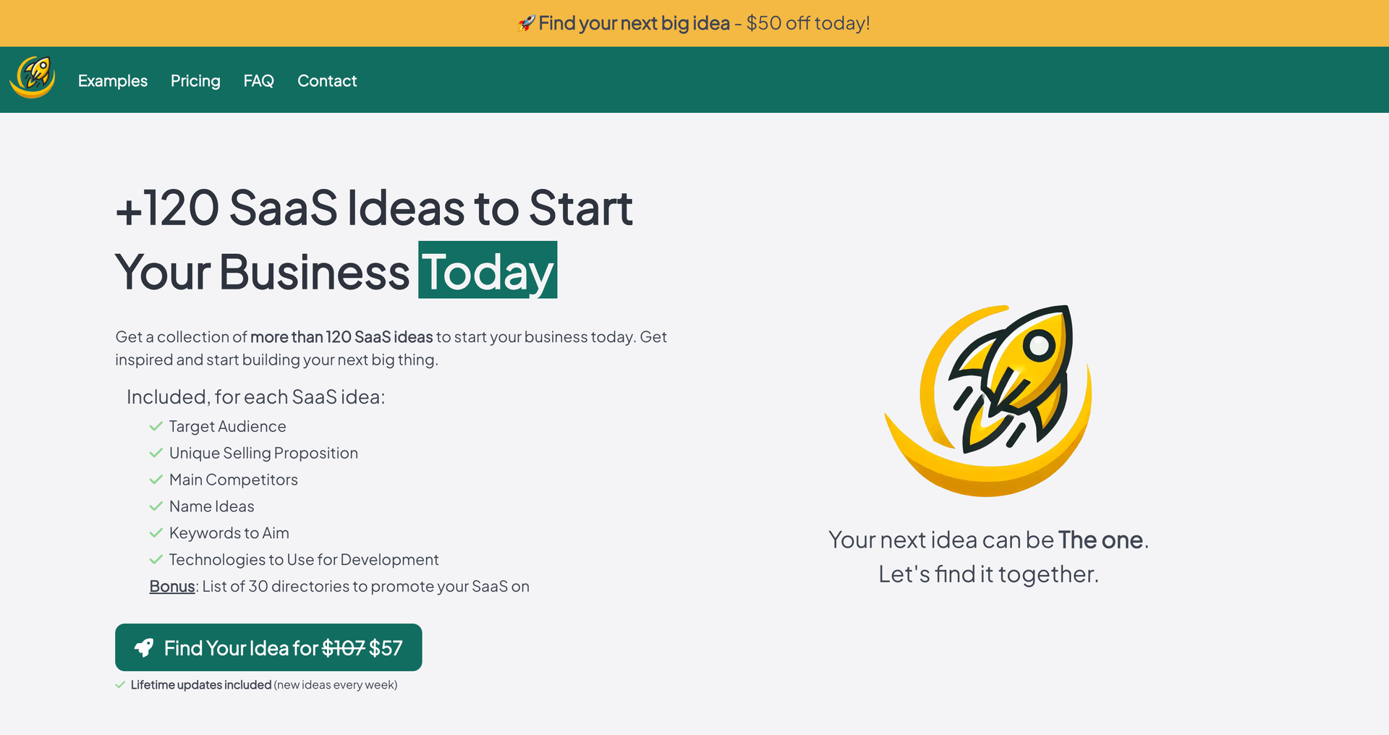1389x735 pixels.
Task: Click the underlined Bonus text
Action: pos(172,587)
